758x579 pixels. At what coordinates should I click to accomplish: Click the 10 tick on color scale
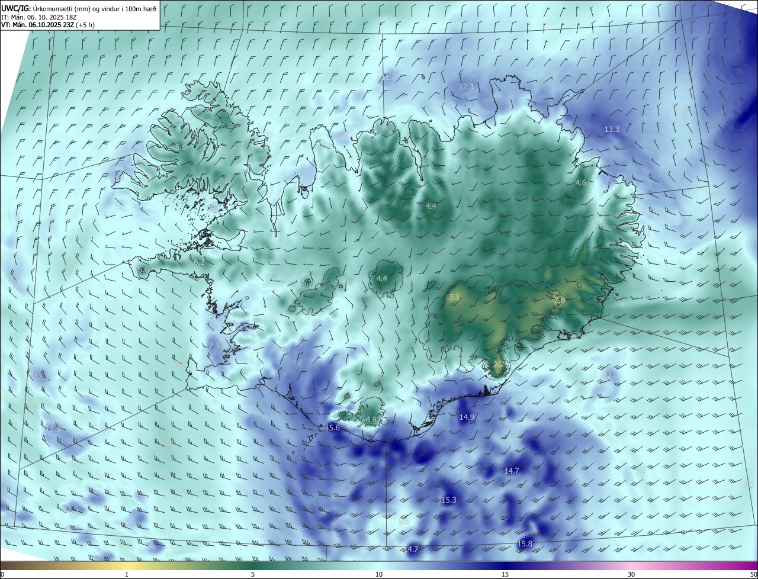379,574
